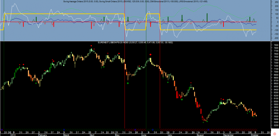Click the large green diamond at the August bottom

pos(207,121)
